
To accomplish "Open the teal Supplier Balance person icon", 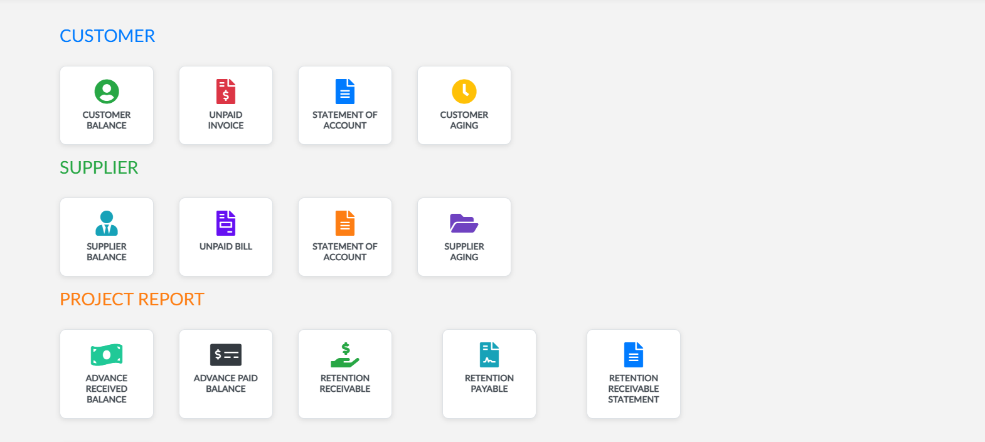I will [x=107, y=223].
